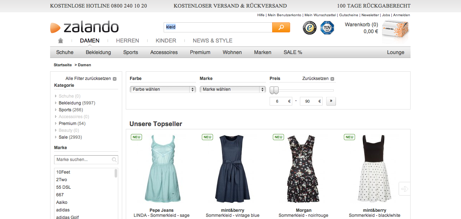Apply price range with arrow button
Image resolution: width=461 pixels, height=219 pixels.
coord(331,101)
